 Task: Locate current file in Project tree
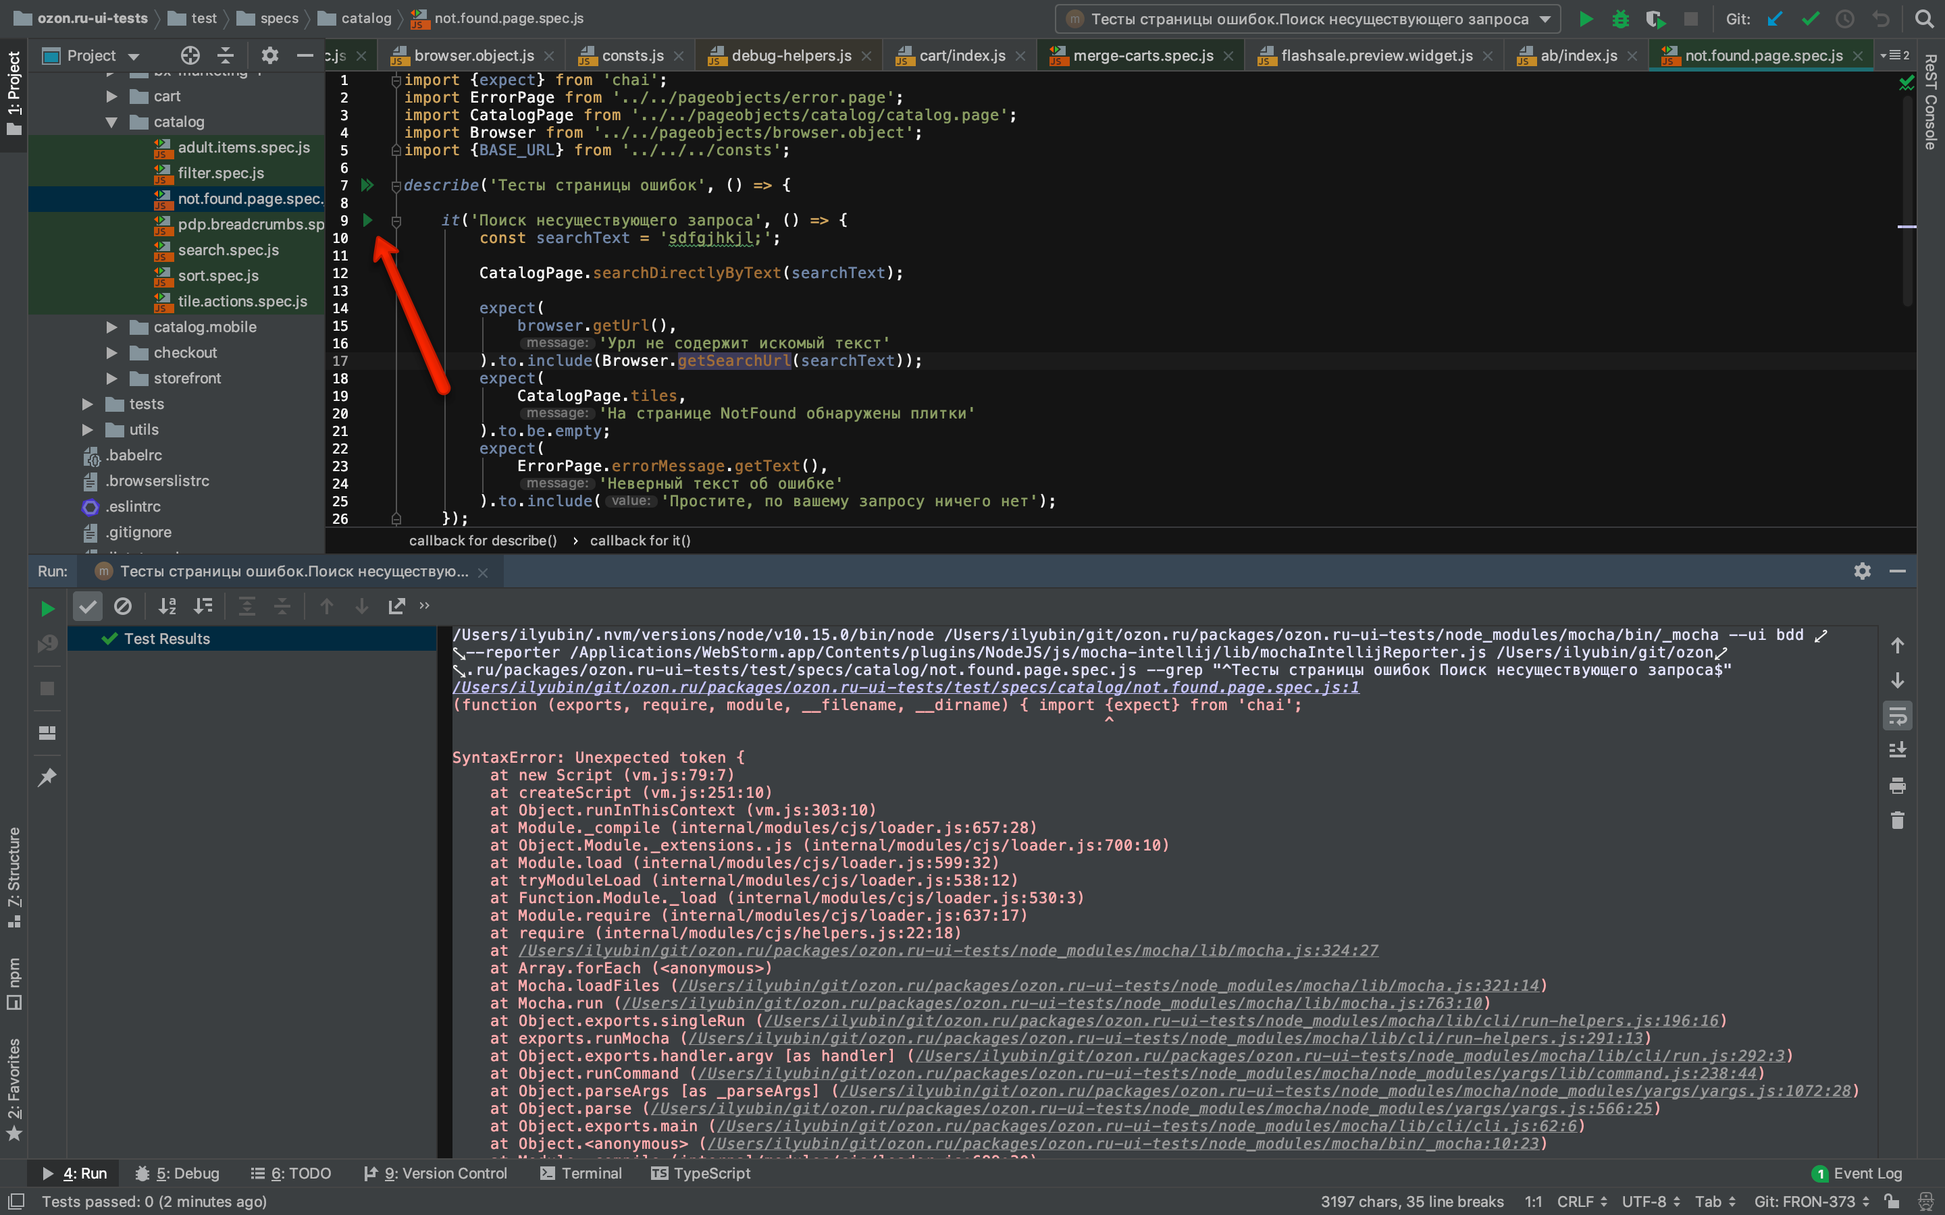(190, 55)
